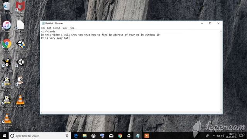Open the Edit menu in Notepad
Viewport: 247px width, 139px height.
[49, 28]
